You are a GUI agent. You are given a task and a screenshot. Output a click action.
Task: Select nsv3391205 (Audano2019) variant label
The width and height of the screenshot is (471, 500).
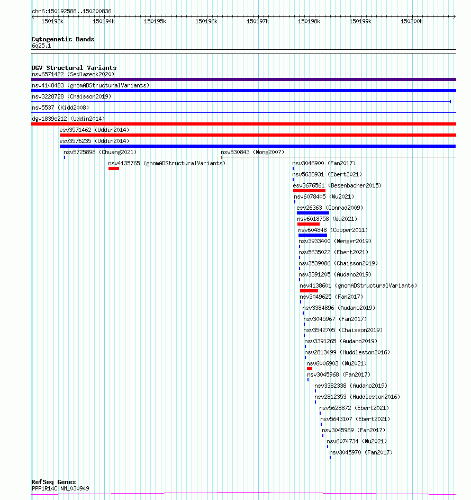coord(335,275)
